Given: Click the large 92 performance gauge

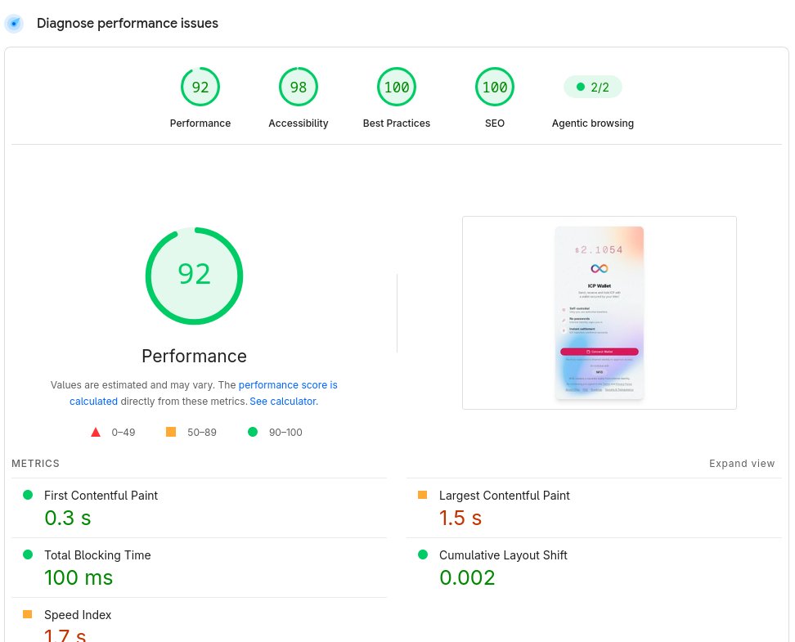Looking at the screenshot, I should point(194,276).
